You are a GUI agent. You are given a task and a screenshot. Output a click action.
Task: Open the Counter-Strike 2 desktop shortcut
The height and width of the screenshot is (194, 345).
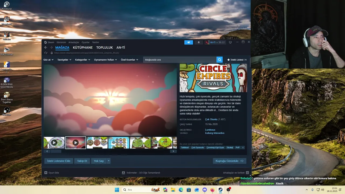tap(7, 67)
